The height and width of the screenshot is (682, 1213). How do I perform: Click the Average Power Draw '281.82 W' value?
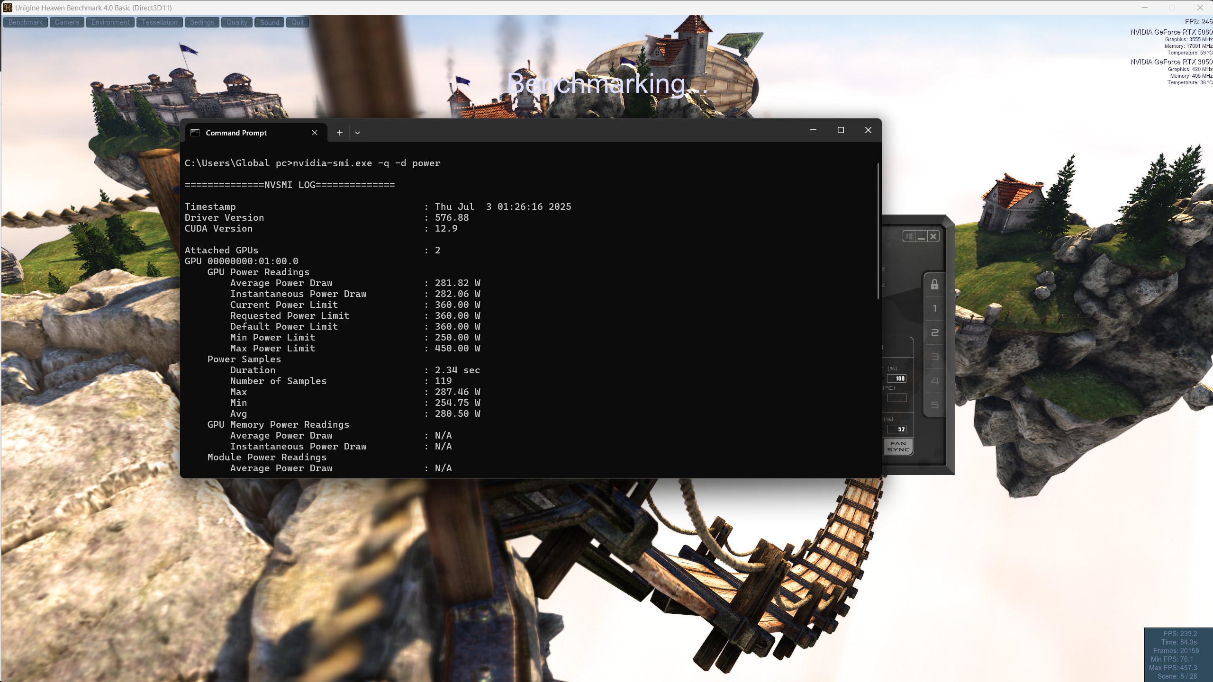click(x=458, y=283)
